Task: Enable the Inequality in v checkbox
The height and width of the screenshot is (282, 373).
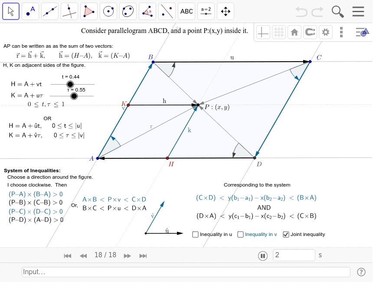Action: [240, 234]
